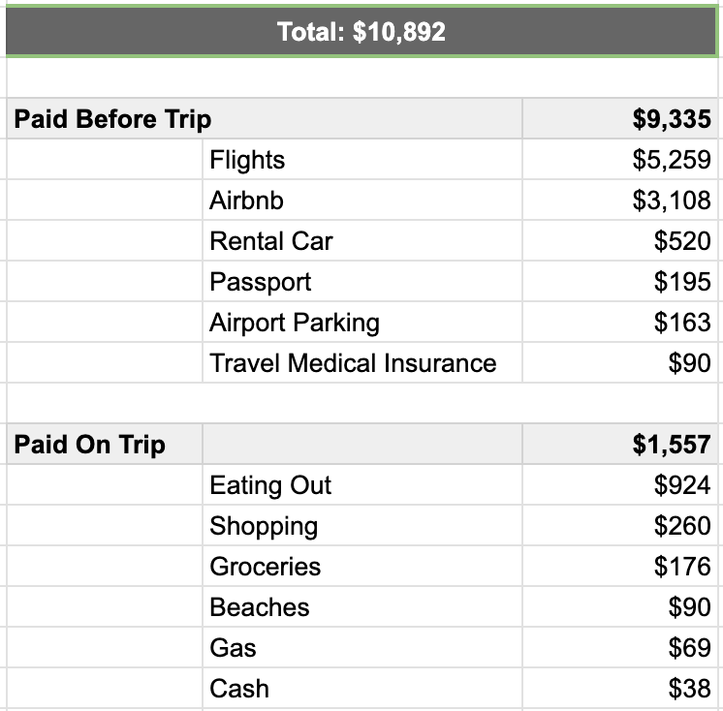Click the $69 Gas amount
The image size is (723, 711).
click(x=620, y=647)
